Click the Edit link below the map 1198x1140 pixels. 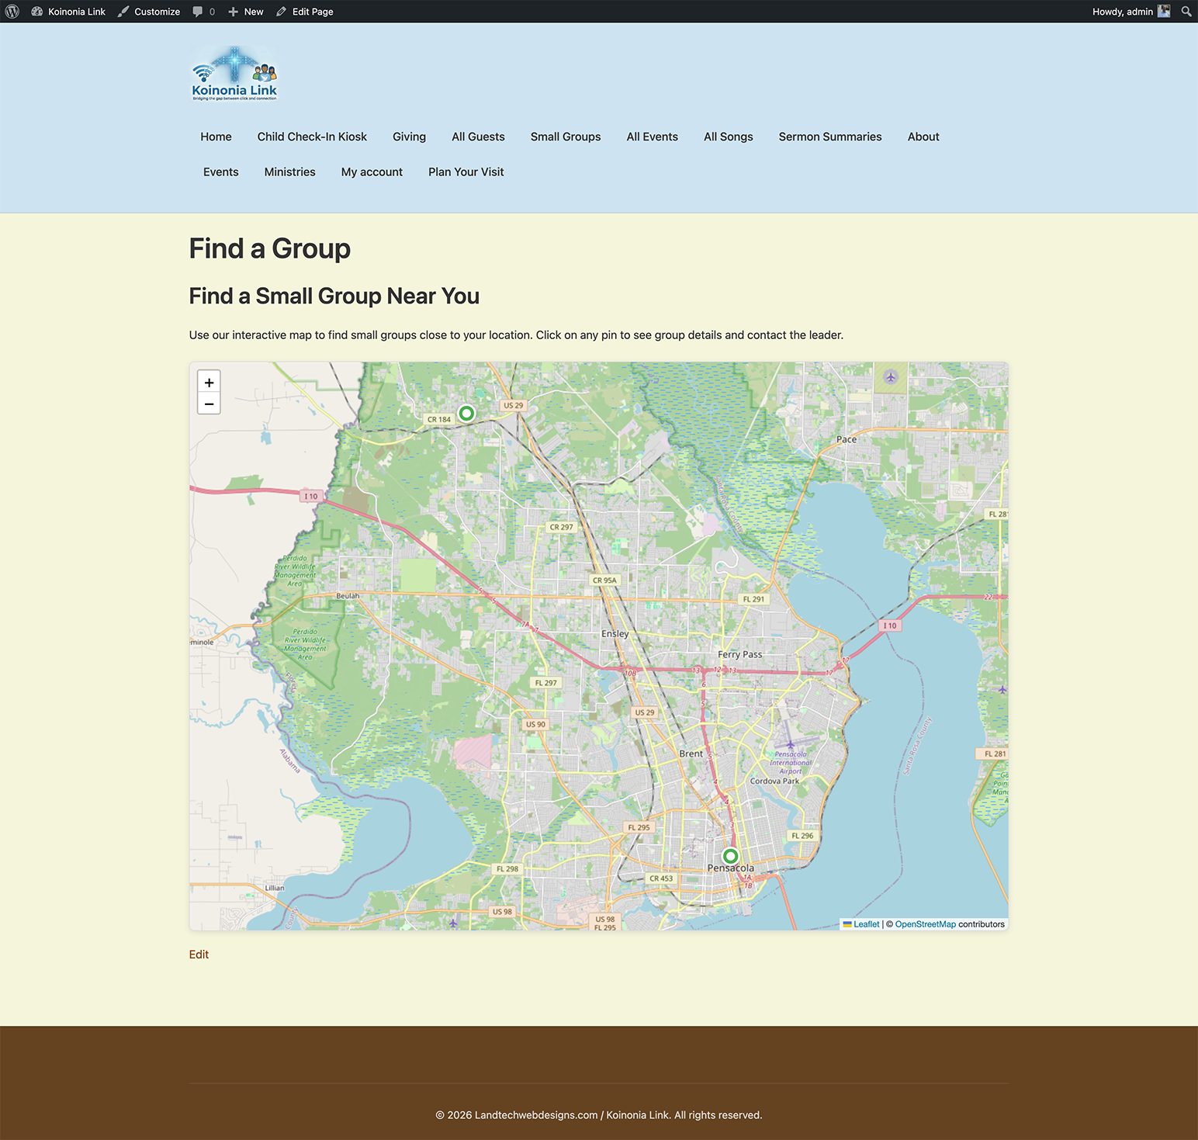[x=199, y=955]
